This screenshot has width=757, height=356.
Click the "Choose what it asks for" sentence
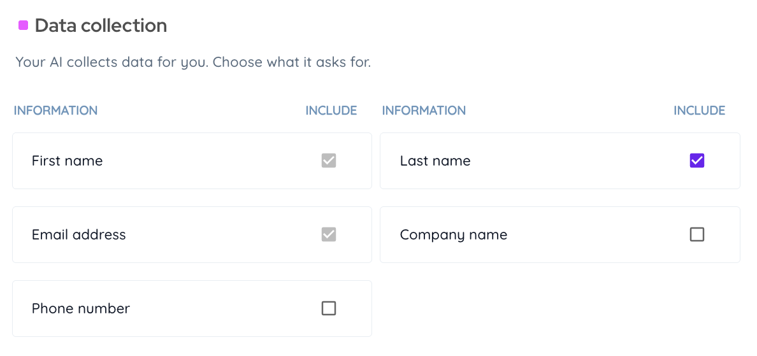pyautogui.click(x=292, y=62)
